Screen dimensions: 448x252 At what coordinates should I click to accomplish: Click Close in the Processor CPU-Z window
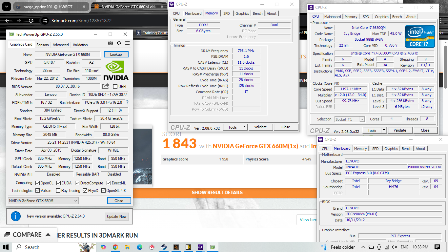pos(425,130)
